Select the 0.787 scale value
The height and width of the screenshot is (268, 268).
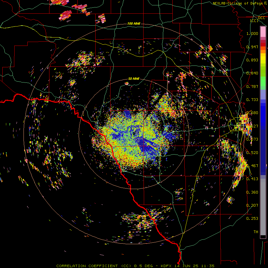[252, 86]
